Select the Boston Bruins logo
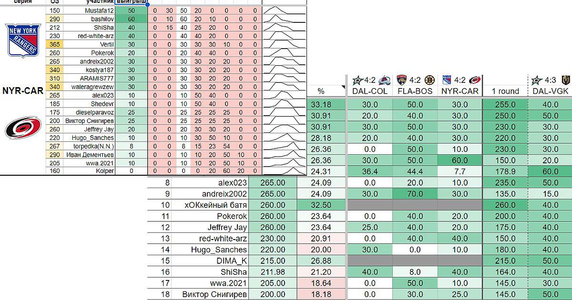The width and height of the screenshot is (572, 300). tap(429, 80)
